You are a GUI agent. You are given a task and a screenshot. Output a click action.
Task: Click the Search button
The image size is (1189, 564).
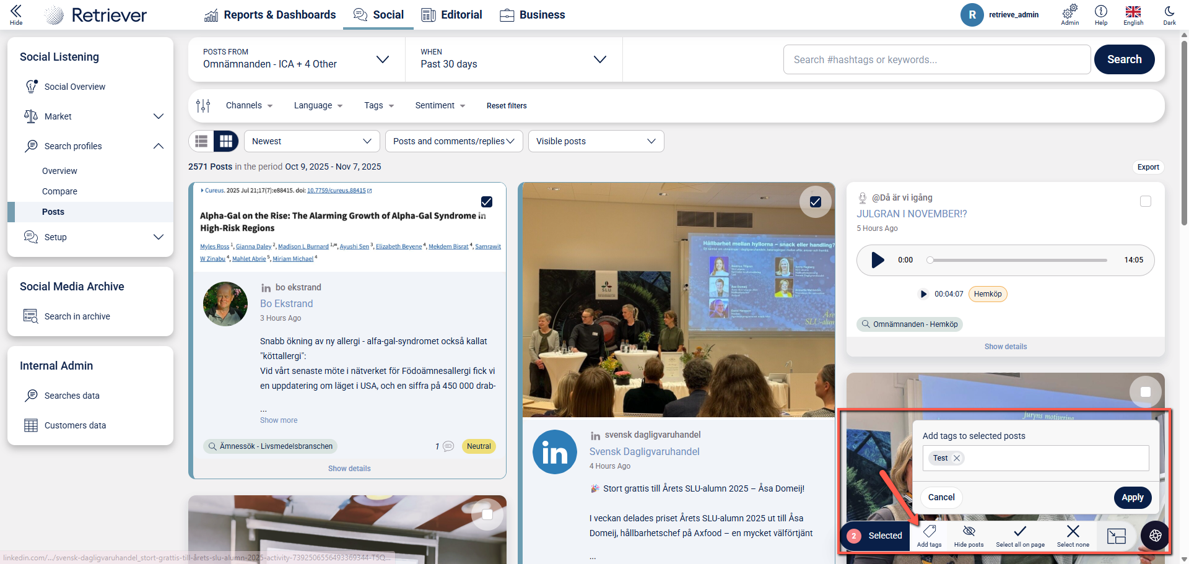tap(1124, 59)
